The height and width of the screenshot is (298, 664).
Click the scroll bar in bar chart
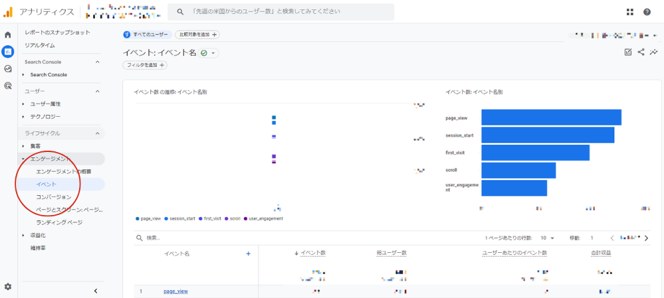(518, 171)
